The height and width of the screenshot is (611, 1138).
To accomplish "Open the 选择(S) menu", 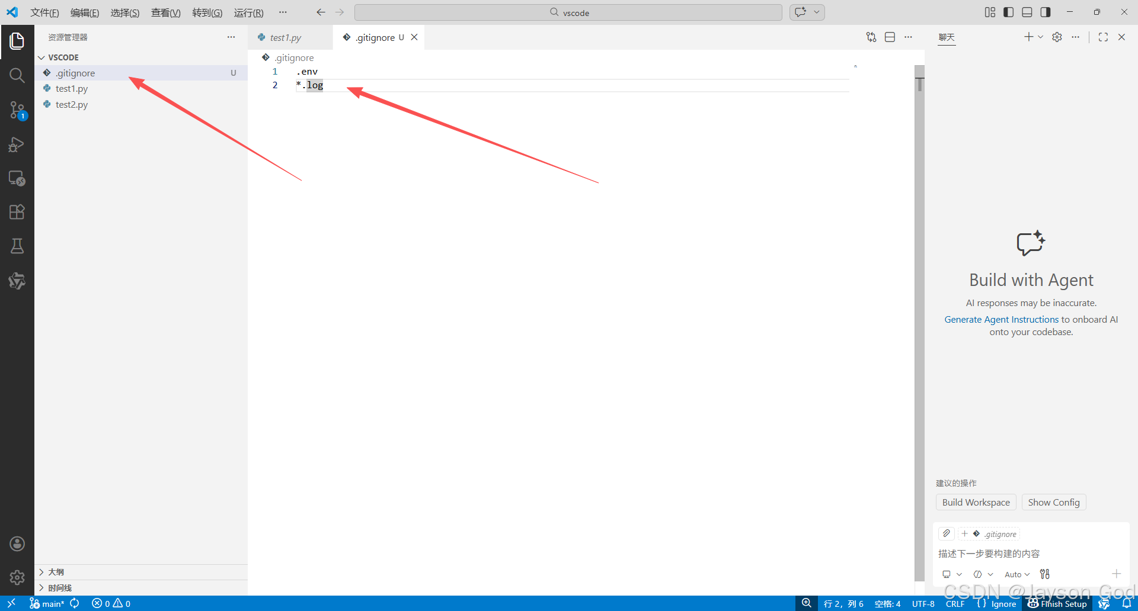I will (x=125, y=12).
